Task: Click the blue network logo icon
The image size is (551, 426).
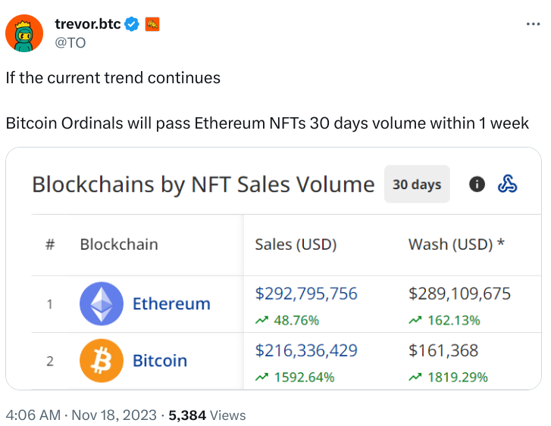Action: point(507,184)
